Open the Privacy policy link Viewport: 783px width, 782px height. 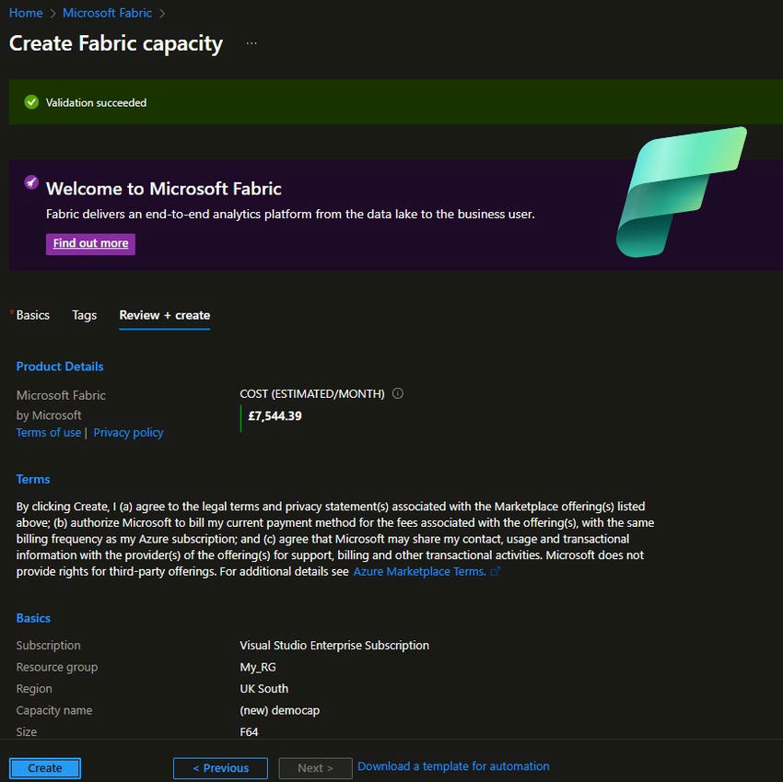(128, 432)
